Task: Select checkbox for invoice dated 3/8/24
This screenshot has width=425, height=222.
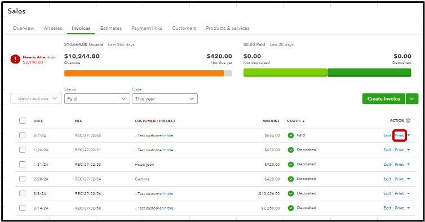Action: 22,193
